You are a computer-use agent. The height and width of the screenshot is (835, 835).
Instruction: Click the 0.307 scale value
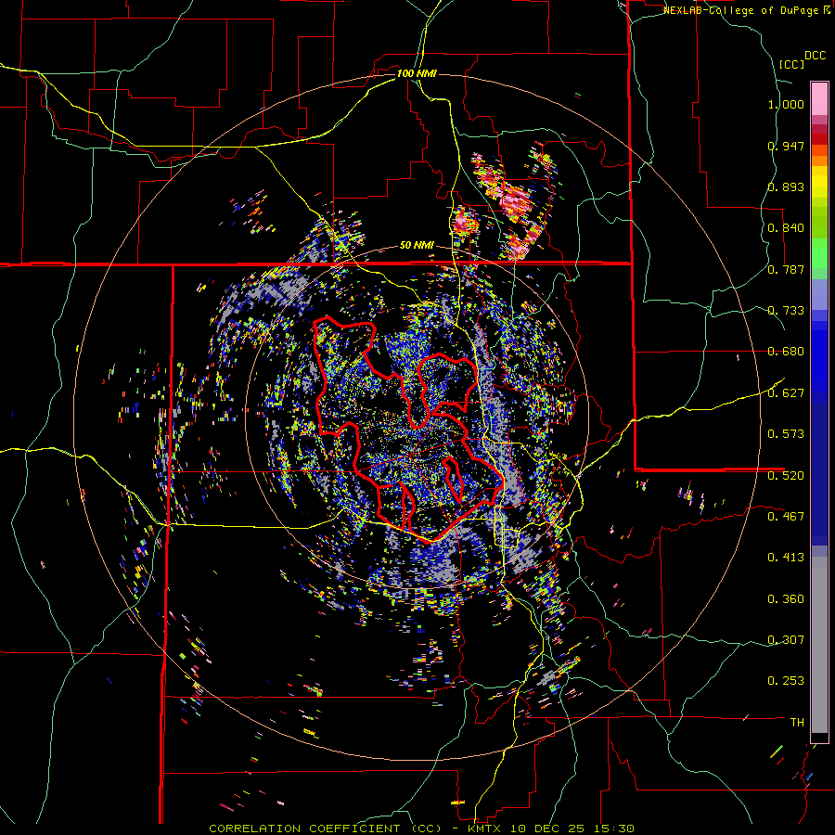pos(786,640)
